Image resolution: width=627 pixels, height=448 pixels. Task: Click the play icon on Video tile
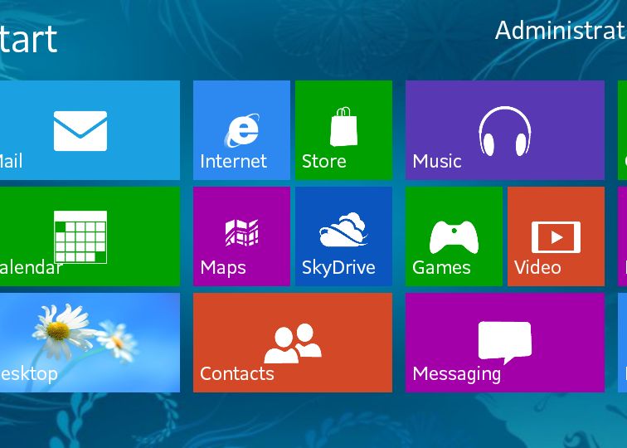click(x=556, y=237)
